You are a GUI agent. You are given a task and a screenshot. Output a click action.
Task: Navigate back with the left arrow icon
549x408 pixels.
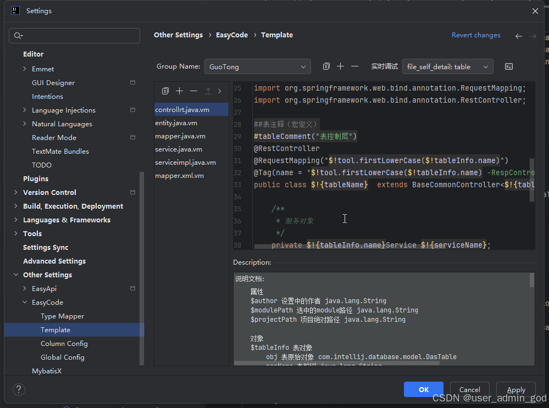pos(519,36)
